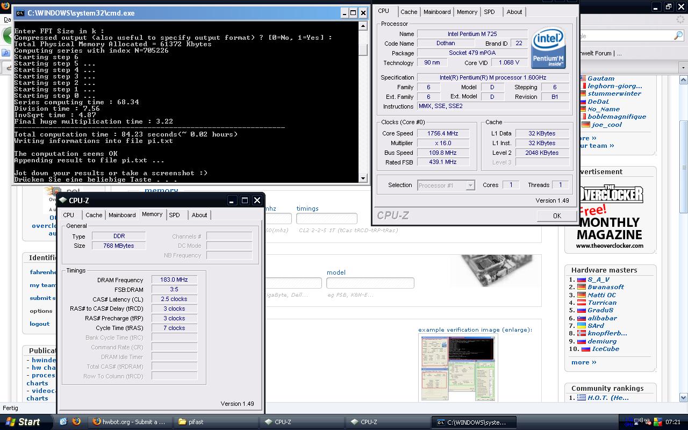Click the flag beside IceCube
The image size is (688, 430).
[x=586, y=349]
